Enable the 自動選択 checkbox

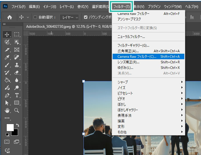(35, 18)
